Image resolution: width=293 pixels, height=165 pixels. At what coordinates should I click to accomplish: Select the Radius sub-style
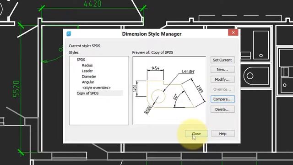pyautogui.click(x=87, y=65)
